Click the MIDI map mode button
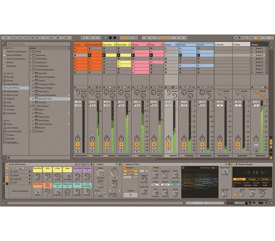275x241 pixels. pos(252,38)
